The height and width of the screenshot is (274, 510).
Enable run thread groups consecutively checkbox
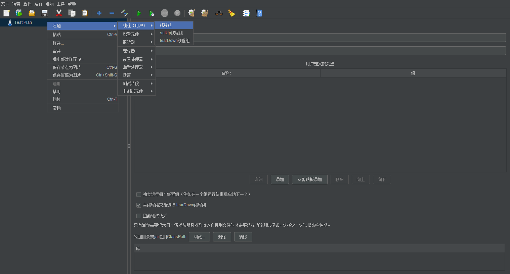[139, 195]
